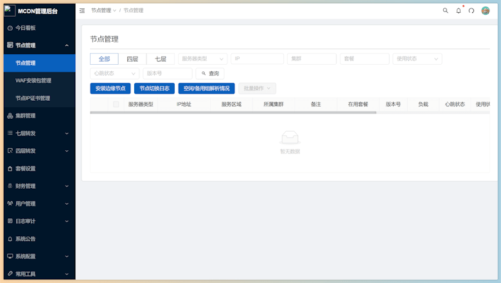Click the 版本号 column header

pyautogui.click(x=393, y=105)
